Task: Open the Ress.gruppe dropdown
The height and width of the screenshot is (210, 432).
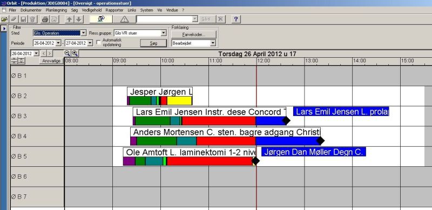Action: click(x=164, y=33)
